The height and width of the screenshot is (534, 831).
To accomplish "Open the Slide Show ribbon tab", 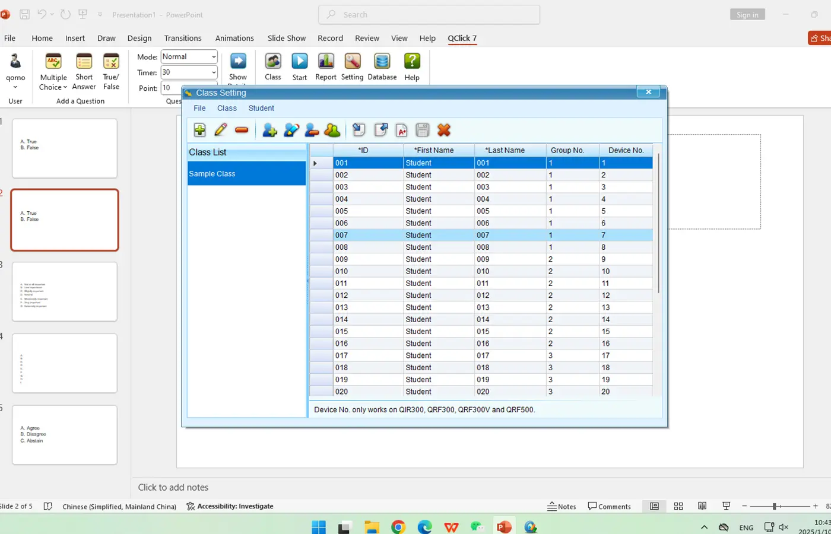I will 287,38.
